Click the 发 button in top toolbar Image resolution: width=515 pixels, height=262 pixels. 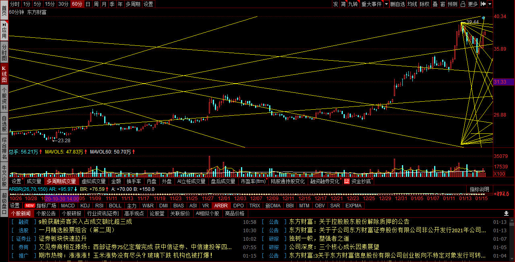(336, 4)
